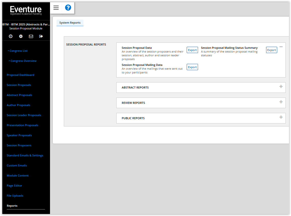The width and height of the screenshot is (291, 216).
Task: Open module settings via the gear icon
Action: pyautogui.click(x=21, y=36)
